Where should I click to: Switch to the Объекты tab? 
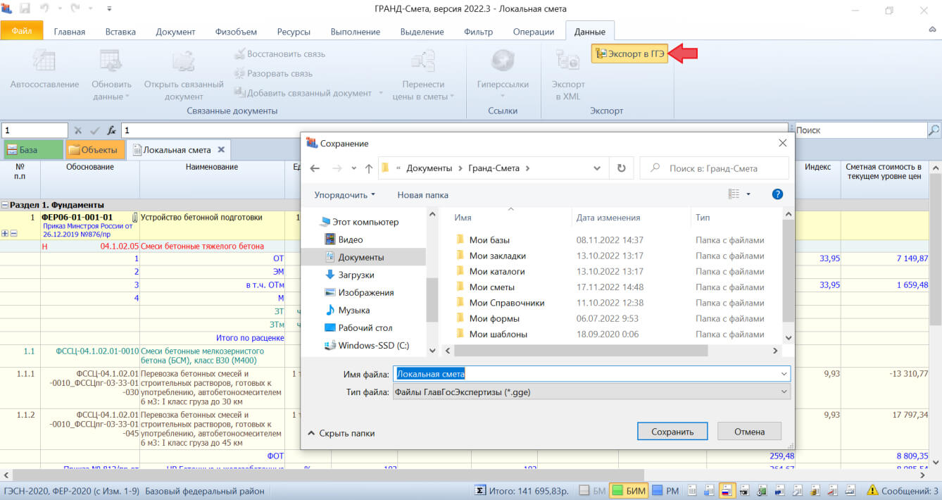pyautogui.click(x=95, y=150)
